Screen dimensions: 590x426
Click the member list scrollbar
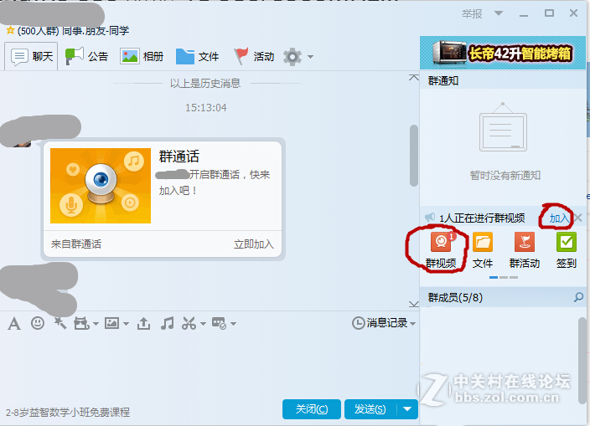pyautogui.click(x=582, y=360)
